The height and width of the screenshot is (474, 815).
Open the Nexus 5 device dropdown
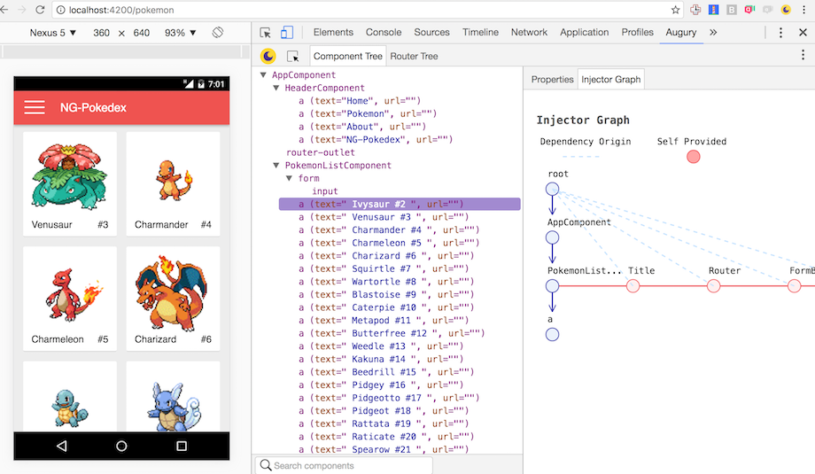[52, 33]
